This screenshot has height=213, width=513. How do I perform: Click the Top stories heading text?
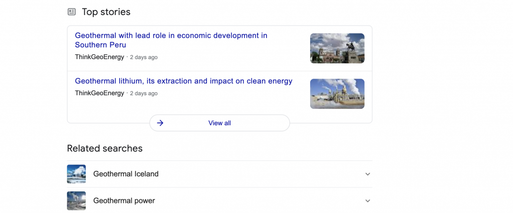(106, 12)
